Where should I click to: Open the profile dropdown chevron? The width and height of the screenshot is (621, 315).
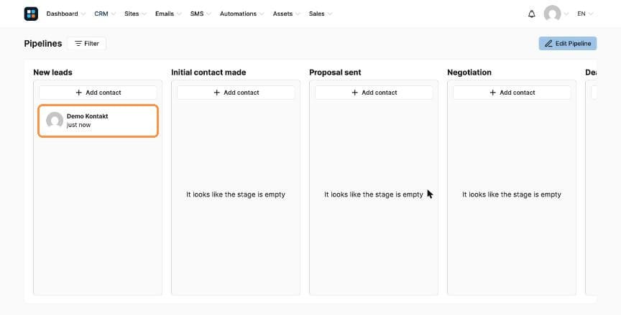click(x=566, y=14)
